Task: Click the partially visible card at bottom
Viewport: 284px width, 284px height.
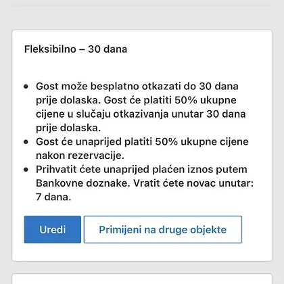Action: pos(142,279)
